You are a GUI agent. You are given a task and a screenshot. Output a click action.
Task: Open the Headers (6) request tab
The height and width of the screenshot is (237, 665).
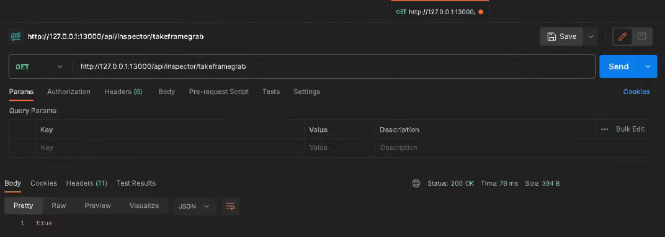coord(123,92)
